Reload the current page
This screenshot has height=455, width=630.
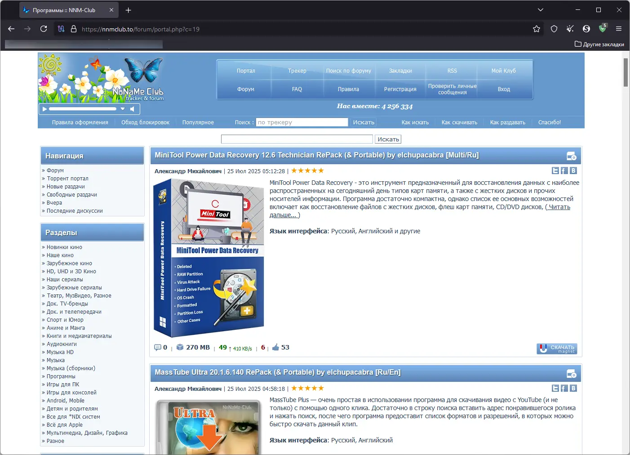[x=44, y=29]
